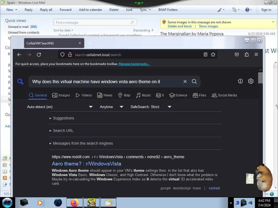Open the Firefox hamburger application menu
278x208 pixels.
pos(256,54)
